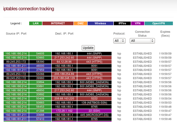Click destination port 8765 in the 56453 row
The height and width of the screenshot is (122, 177).
94,107
